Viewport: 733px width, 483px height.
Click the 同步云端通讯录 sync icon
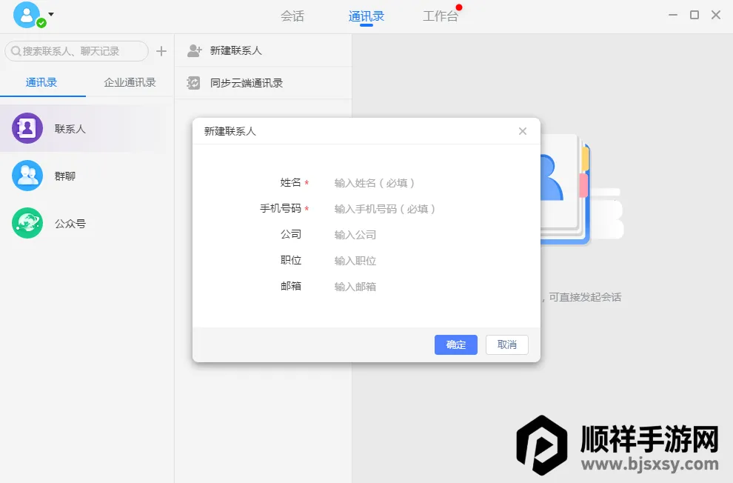coord(194,83)
